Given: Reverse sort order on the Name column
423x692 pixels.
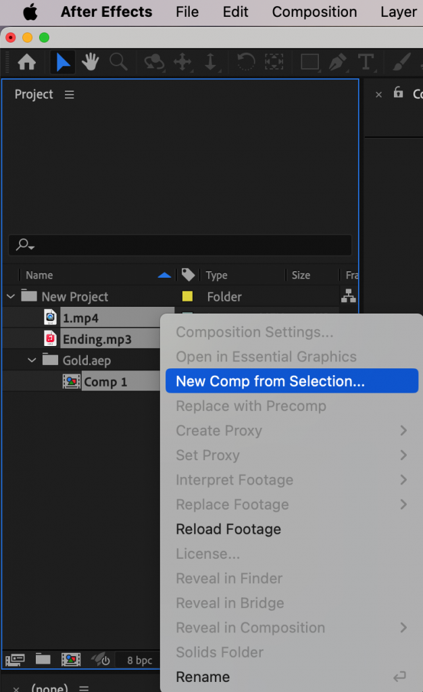Looking at the screenshot, I should pyautogui.click(x=165, y=275).
